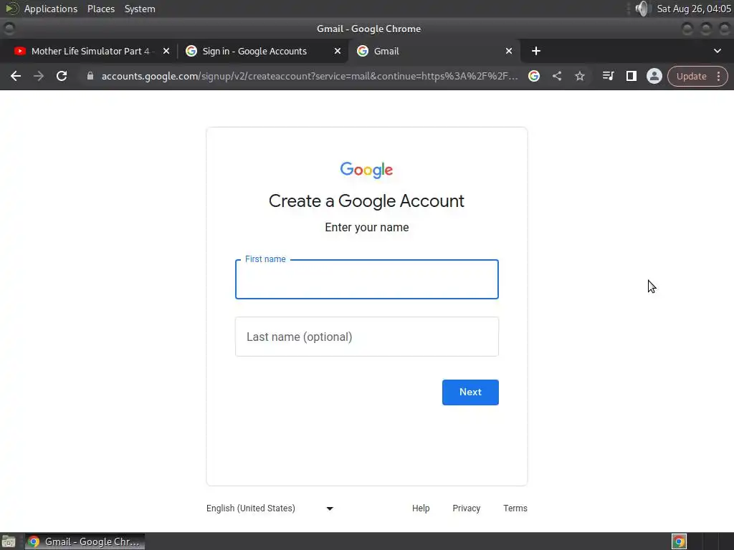View site information lock icon
The height and width of the screenshot is (550, 734).
point(90,76)
